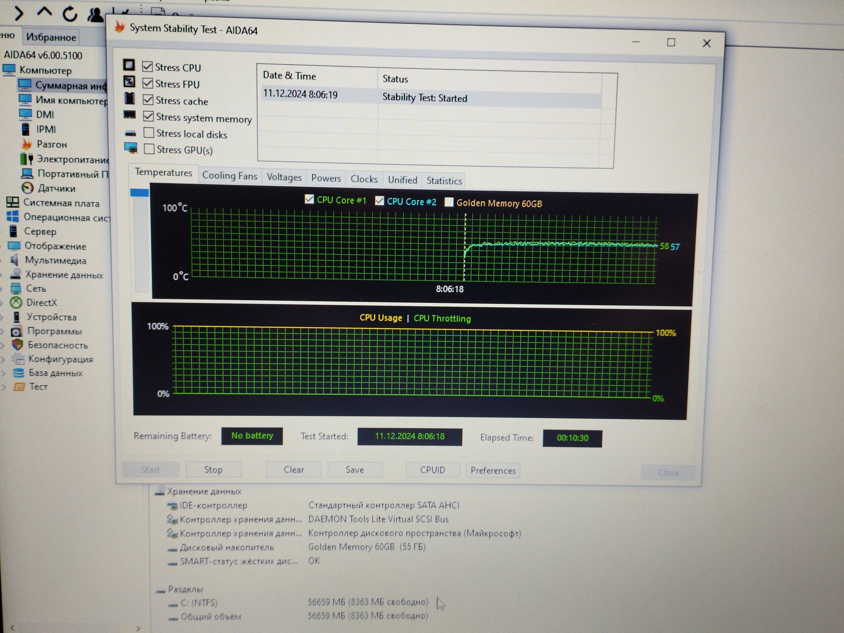Select the Мультимедиа speaker icon
The width and height of the screenshot is (844, 633).
coord(15,259)
